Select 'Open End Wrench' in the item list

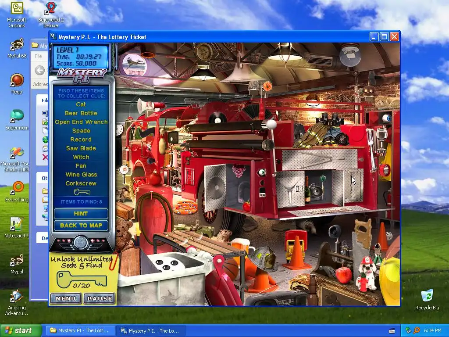tap(81, 122)
